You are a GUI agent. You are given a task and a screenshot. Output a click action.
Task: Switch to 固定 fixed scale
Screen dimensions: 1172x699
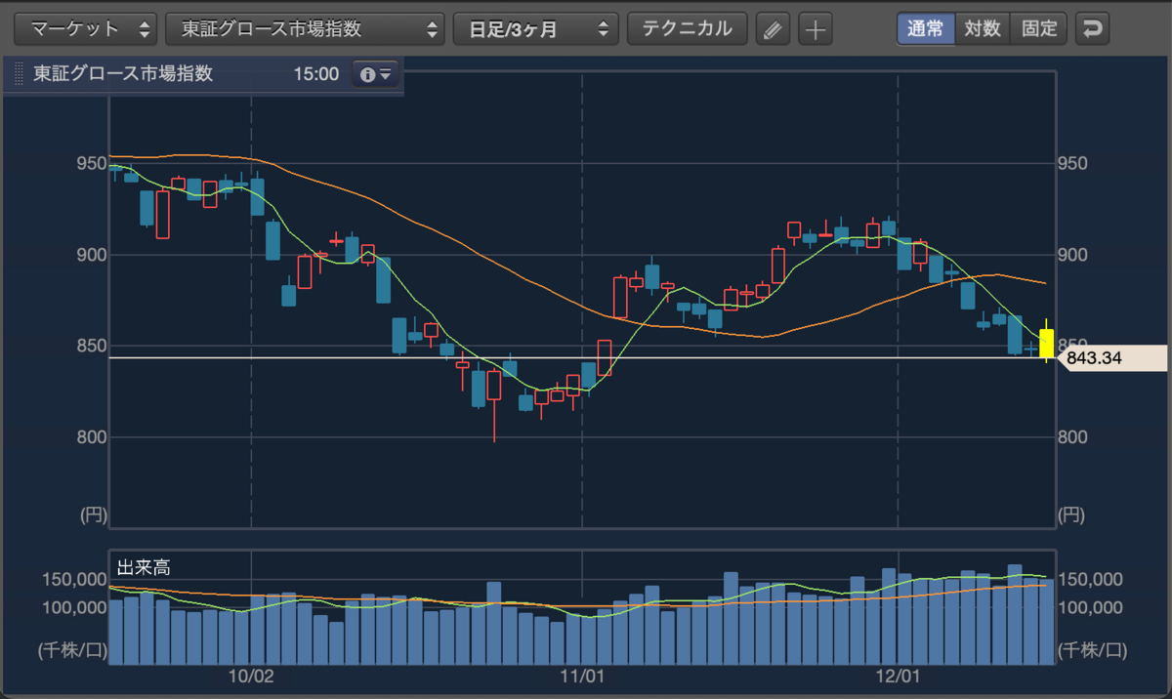pyautogui.click(x=1039, y=28)
